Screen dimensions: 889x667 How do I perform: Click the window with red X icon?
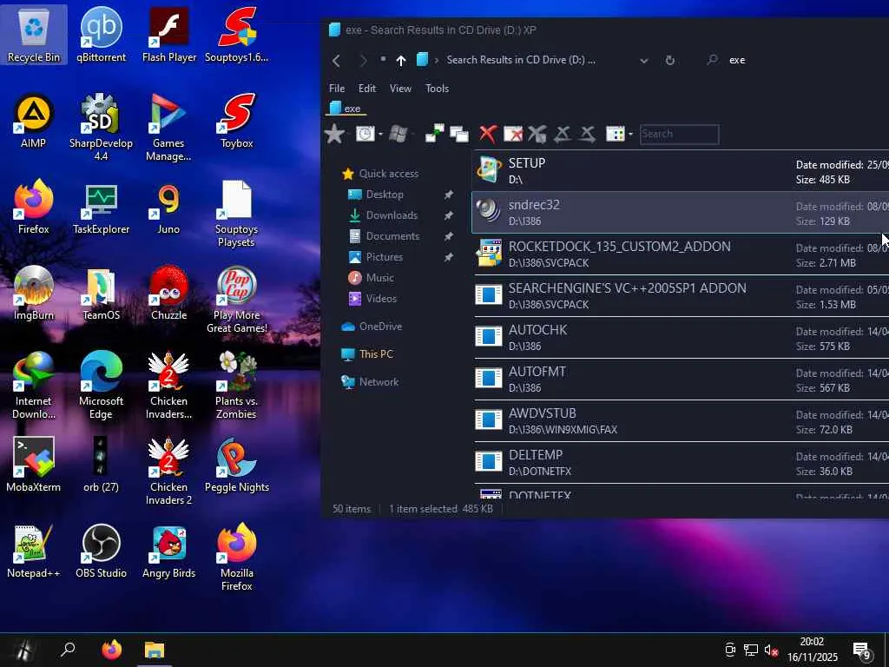(513, 134)
